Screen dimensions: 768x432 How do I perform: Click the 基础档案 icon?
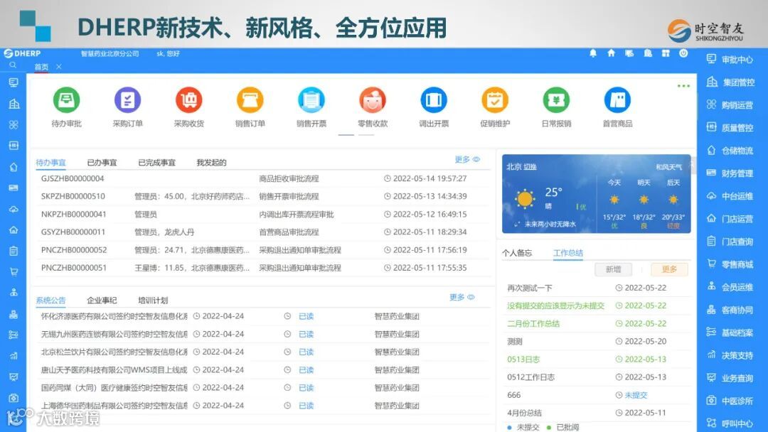(x=711, y=333)
